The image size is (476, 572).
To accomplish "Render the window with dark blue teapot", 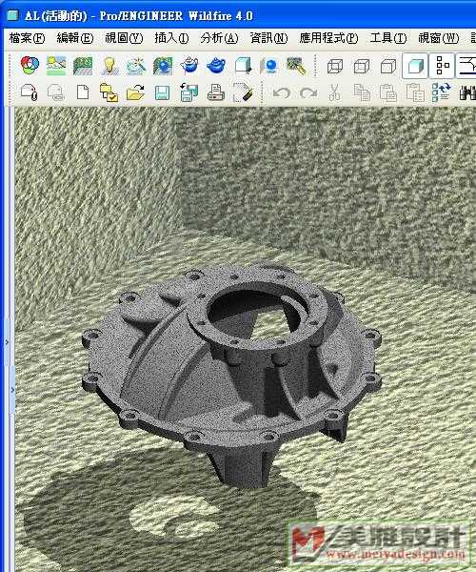I will point(215,66).
